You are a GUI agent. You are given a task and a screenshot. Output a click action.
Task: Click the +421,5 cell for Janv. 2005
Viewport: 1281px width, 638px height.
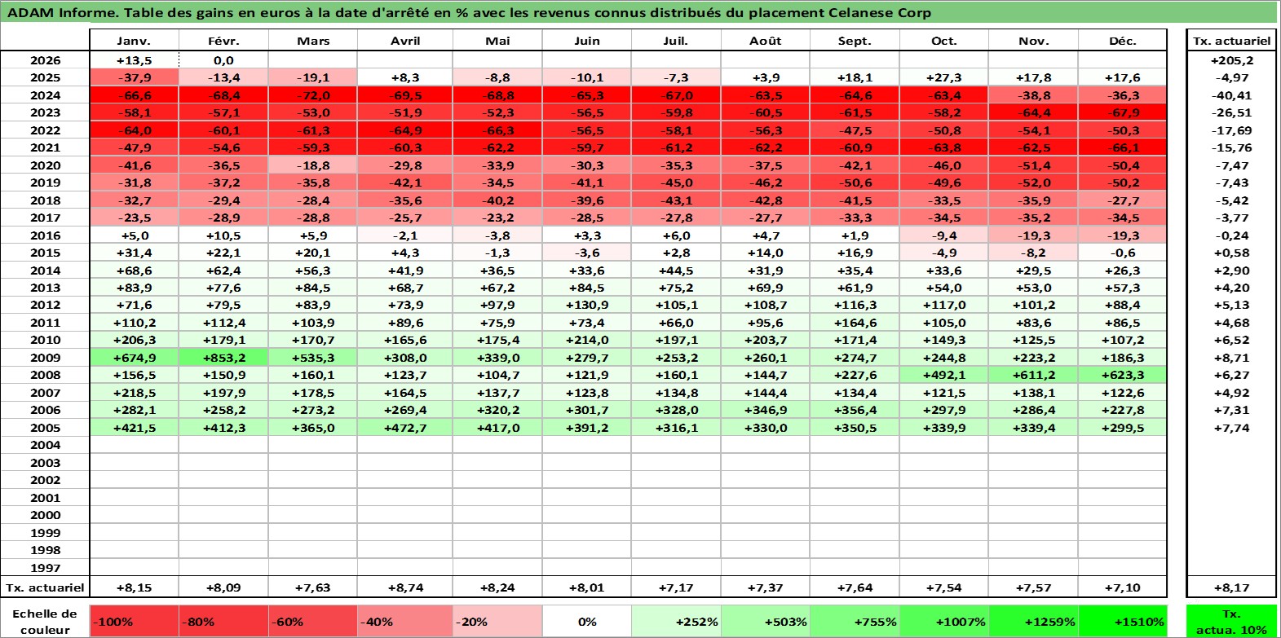[134, 428]
